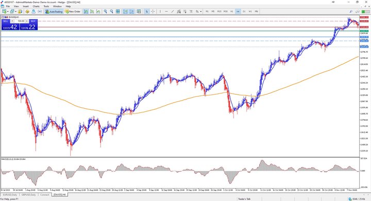Draw a trendline
The height and width of the screenshot is (201, 371).
pyautogui.click(x=173, y=11)
